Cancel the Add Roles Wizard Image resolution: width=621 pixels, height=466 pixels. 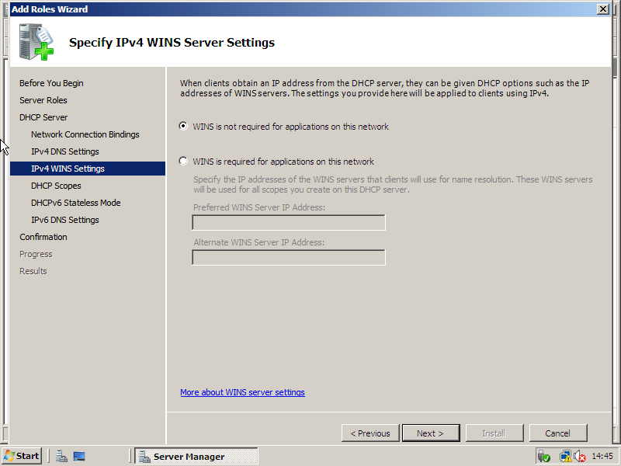pos(557,433)
